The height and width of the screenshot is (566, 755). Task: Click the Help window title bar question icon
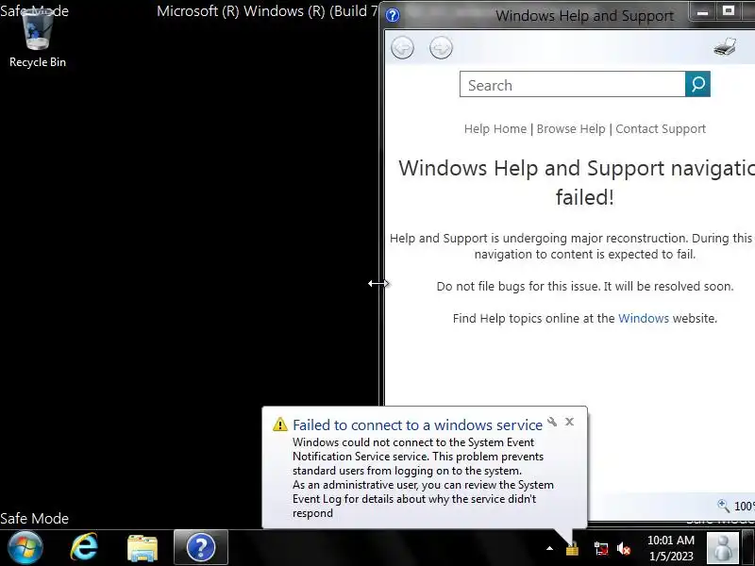(393, 15)
